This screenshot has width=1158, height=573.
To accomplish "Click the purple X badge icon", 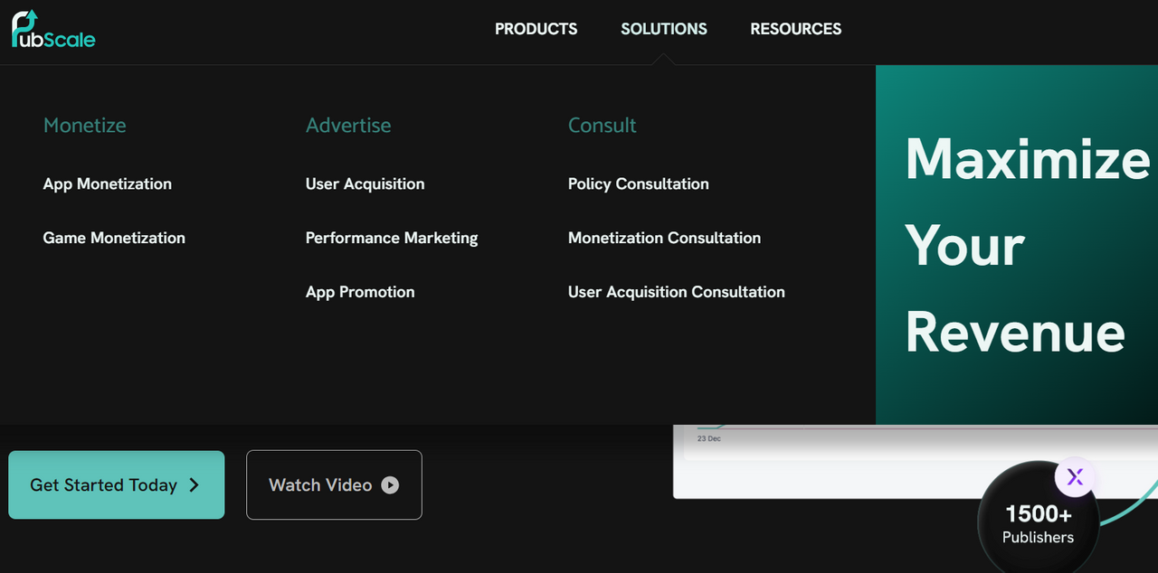I will coord(1075,477).
